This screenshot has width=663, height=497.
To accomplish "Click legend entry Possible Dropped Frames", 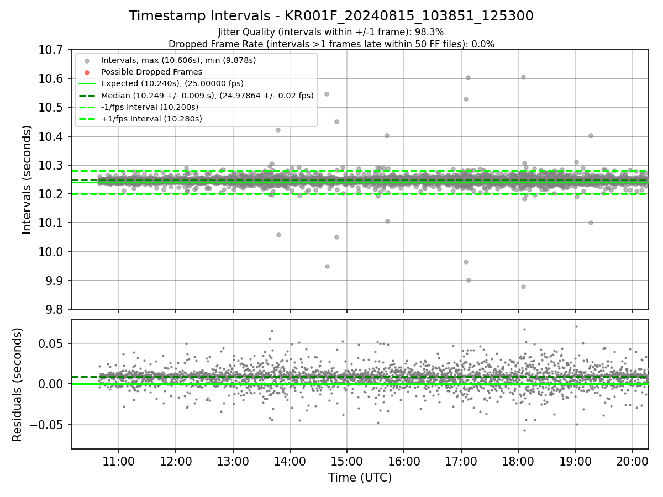I will 151,72.
